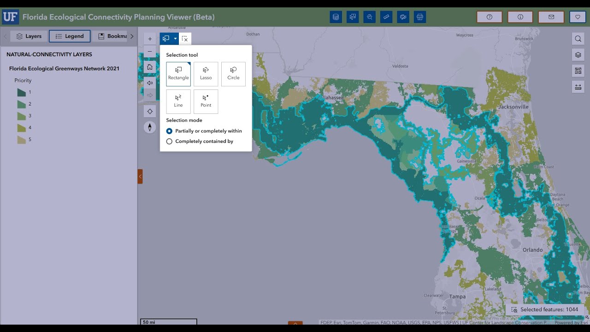Reset map compass orientation
The image size is (590, 332).
point(150,127)
